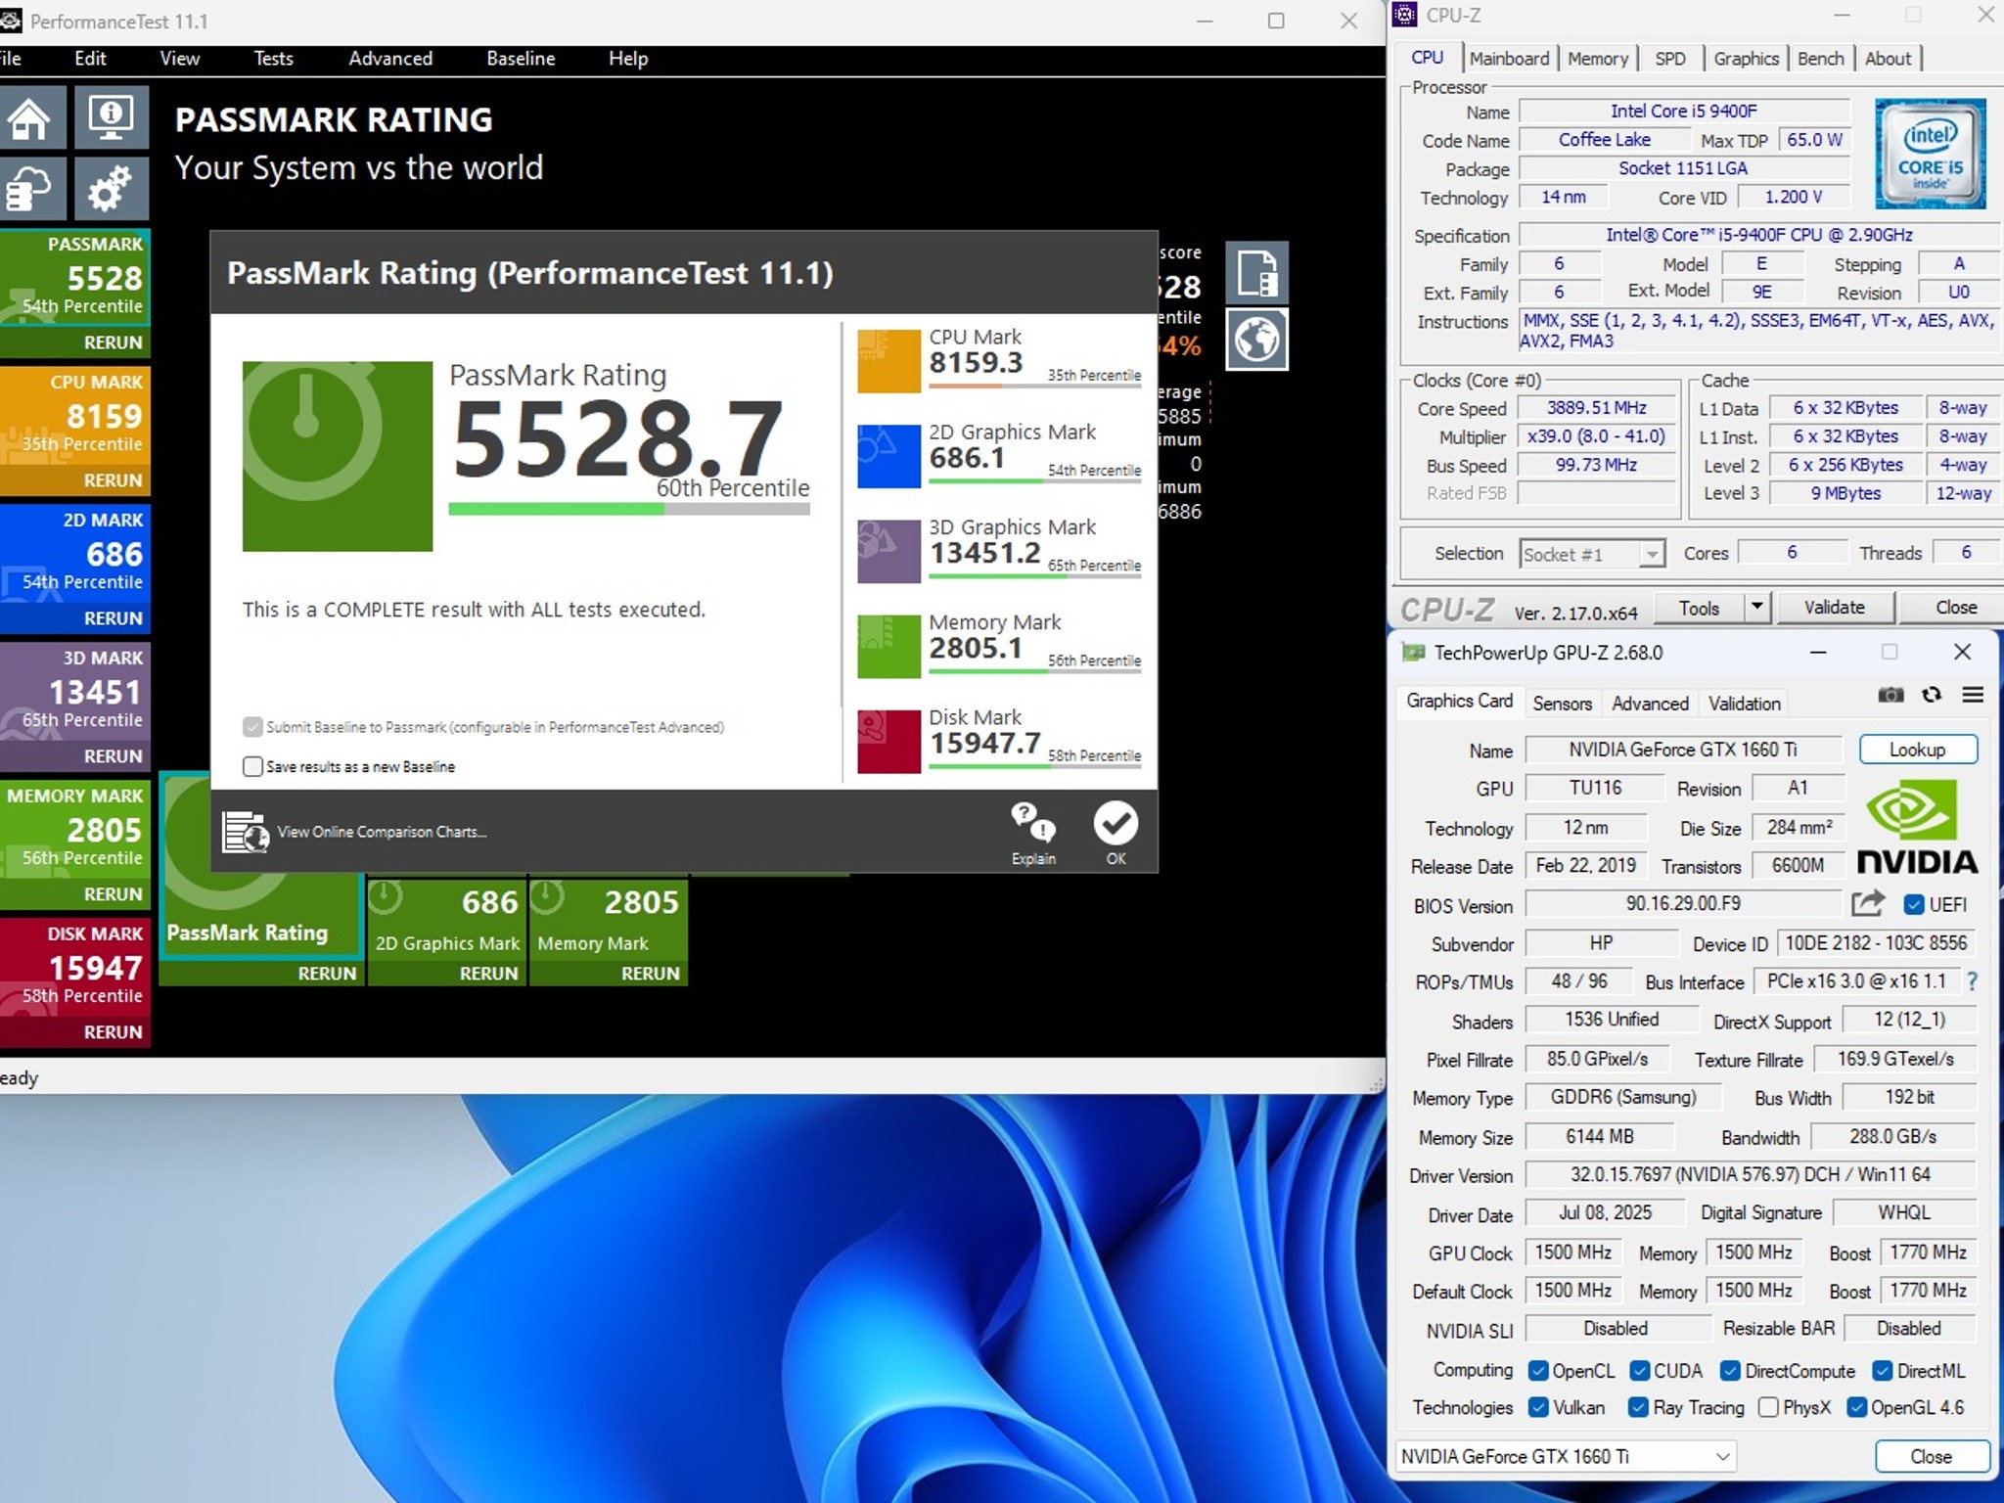Click the Validate button in CPU-Z
Screen dimensions: 2004x1503
(1835, 607)
